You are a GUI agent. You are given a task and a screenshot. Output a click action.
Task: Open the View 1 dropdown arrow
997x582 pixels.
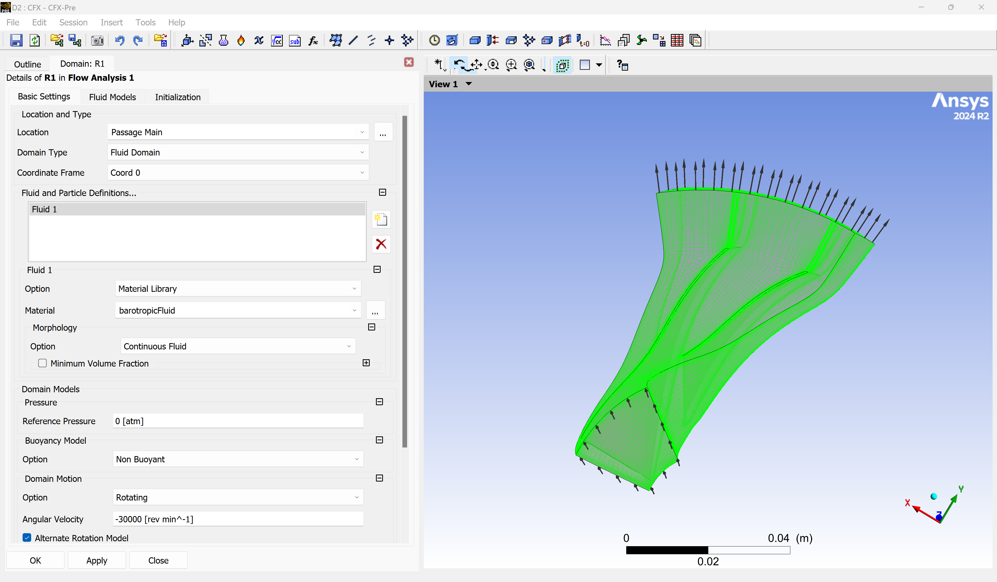[469, 84]
